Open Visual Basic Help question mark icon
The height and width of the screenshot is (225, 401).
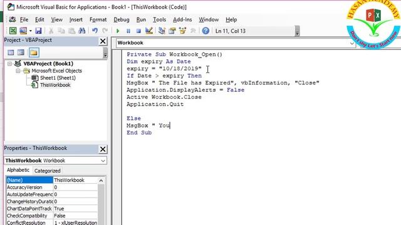coord(206,31)
